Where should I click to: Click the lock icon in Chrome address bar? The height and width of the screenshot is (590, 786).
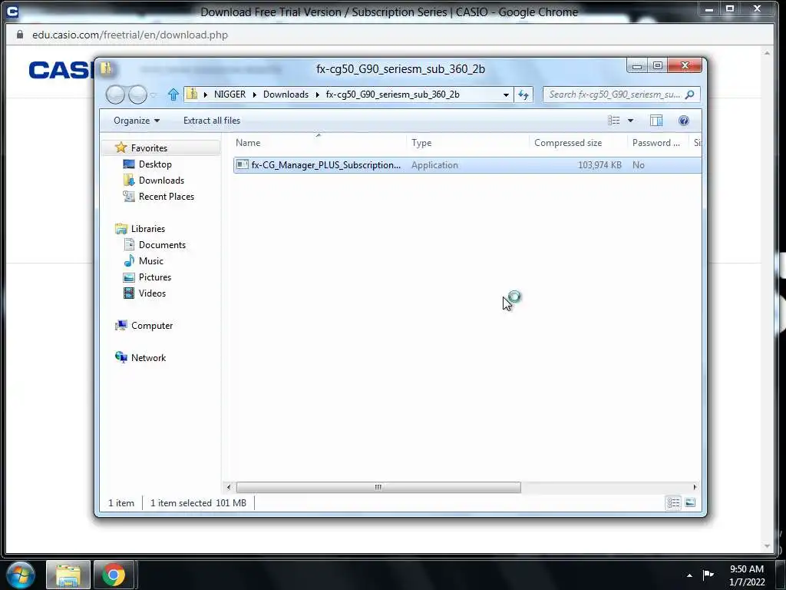tap(19, 35)
